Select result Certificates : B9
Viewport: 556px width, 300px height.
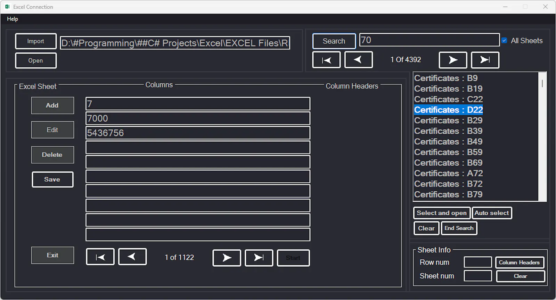point(446,78)
